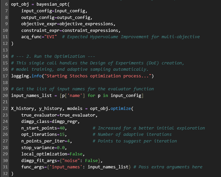Click line number 6 in the gutter
221x177 pixels.
pyautogui.click(x=7, y=5)
